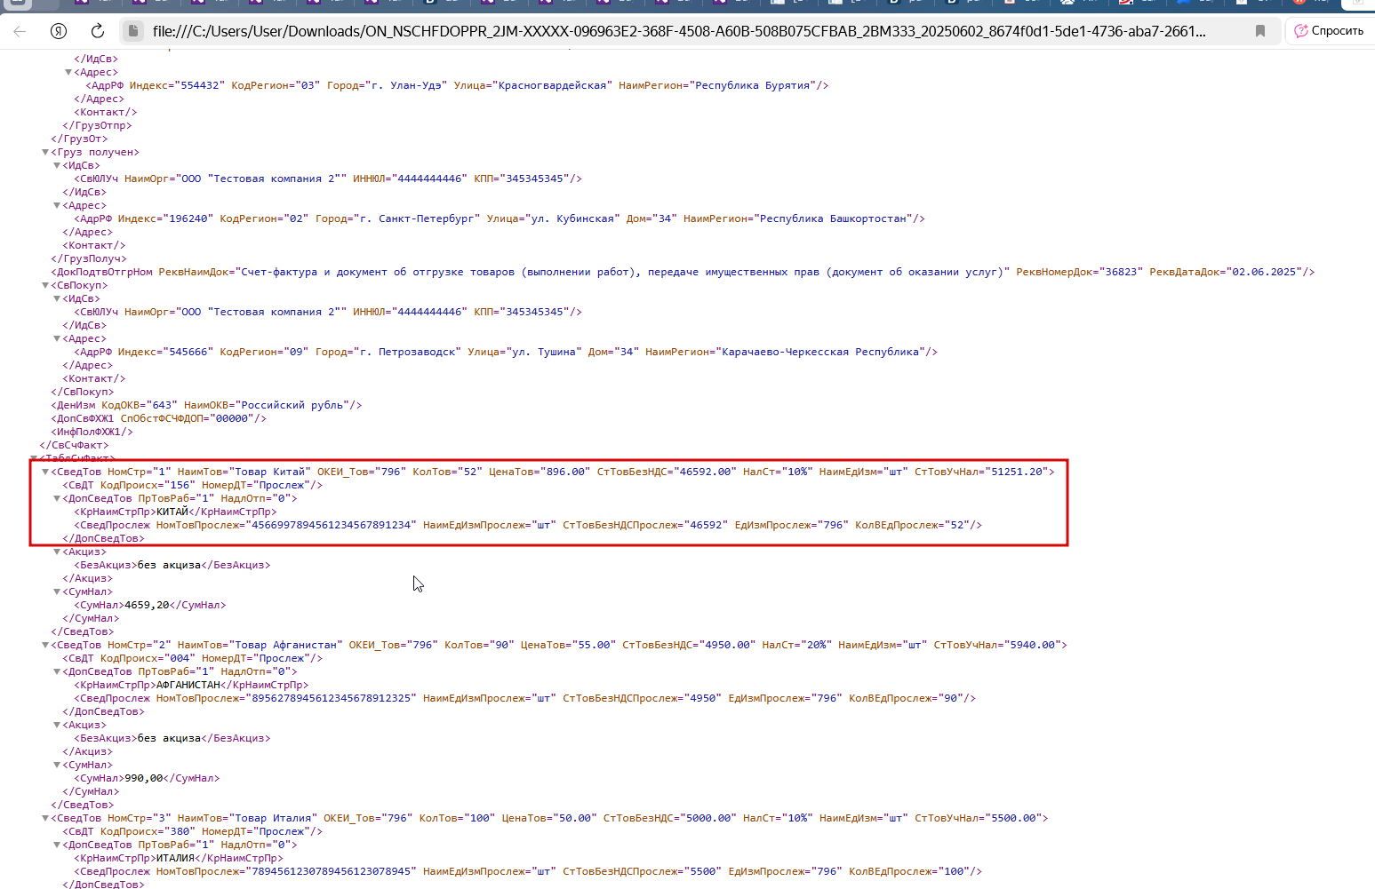1375x889 pixels.
Task: Collapse the ИдСв node under Груз получен
Action: [x=57, y=166]
